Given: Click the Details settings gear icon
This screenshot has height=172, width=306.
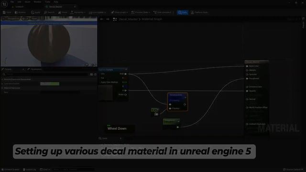Looking at the screenshot, I should coord(96,75).
